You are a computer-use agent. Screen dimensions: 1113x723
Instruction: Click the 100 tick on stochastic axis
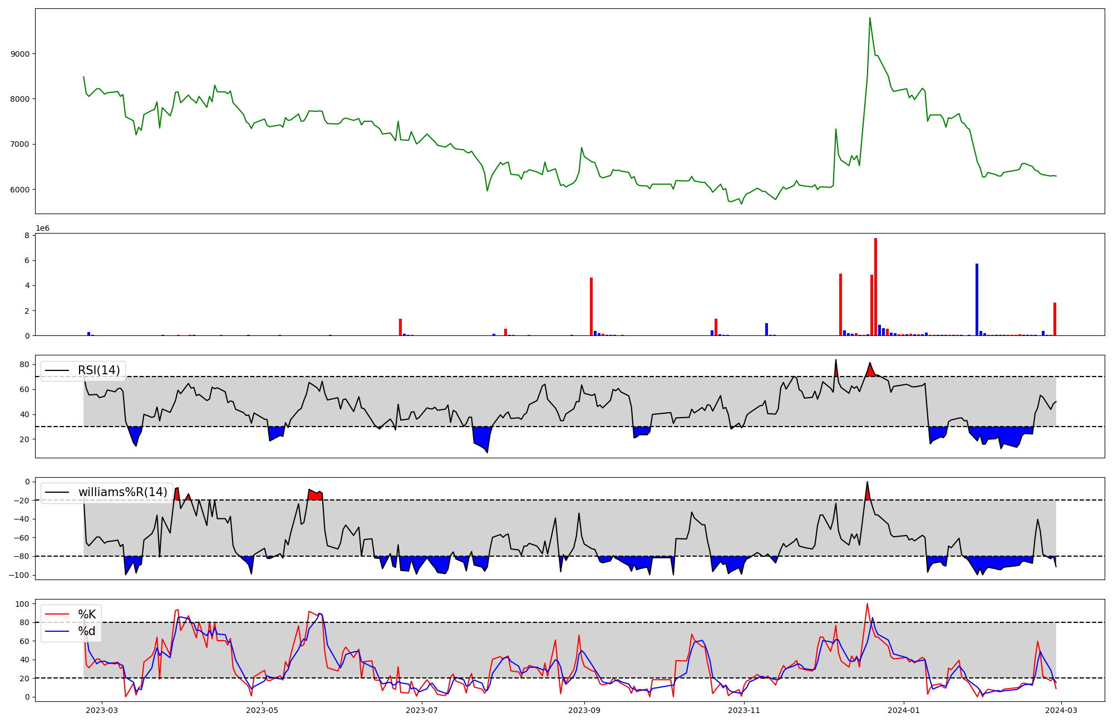22,604
